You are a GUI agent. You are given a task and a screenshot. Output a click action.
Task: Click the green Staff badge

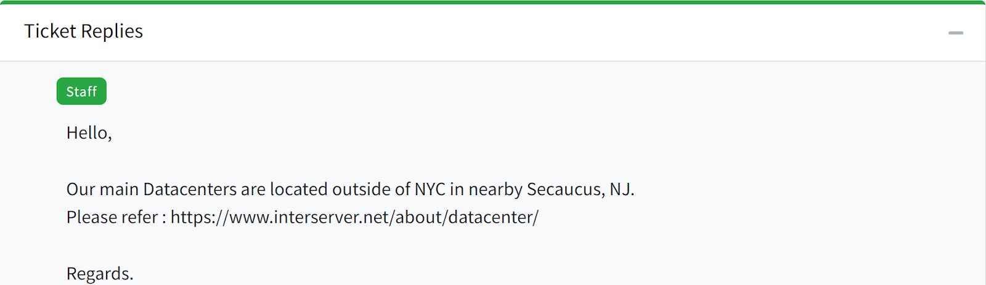(x=81, y=92)
